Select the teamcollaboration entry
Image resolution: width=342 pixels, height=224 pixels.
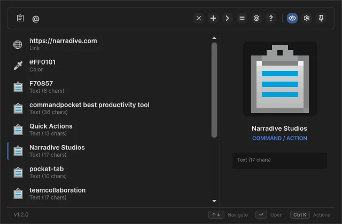coord(109,194)
